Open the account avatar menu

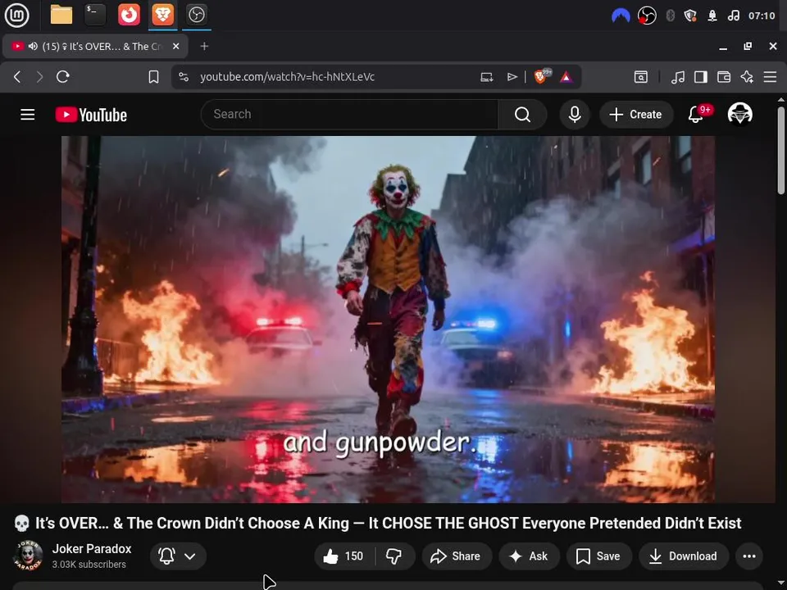(739, 114)
